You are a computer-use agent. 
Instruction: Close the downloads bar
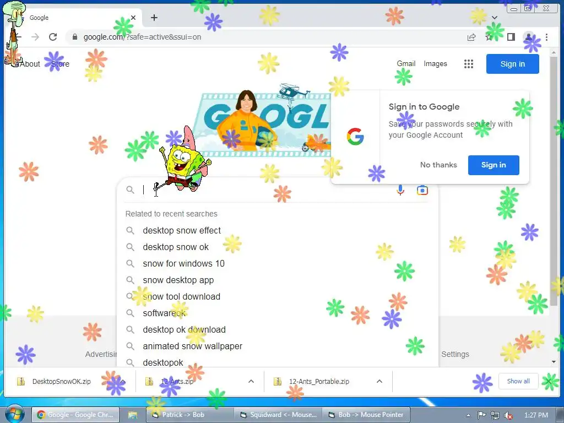(549, 381)
